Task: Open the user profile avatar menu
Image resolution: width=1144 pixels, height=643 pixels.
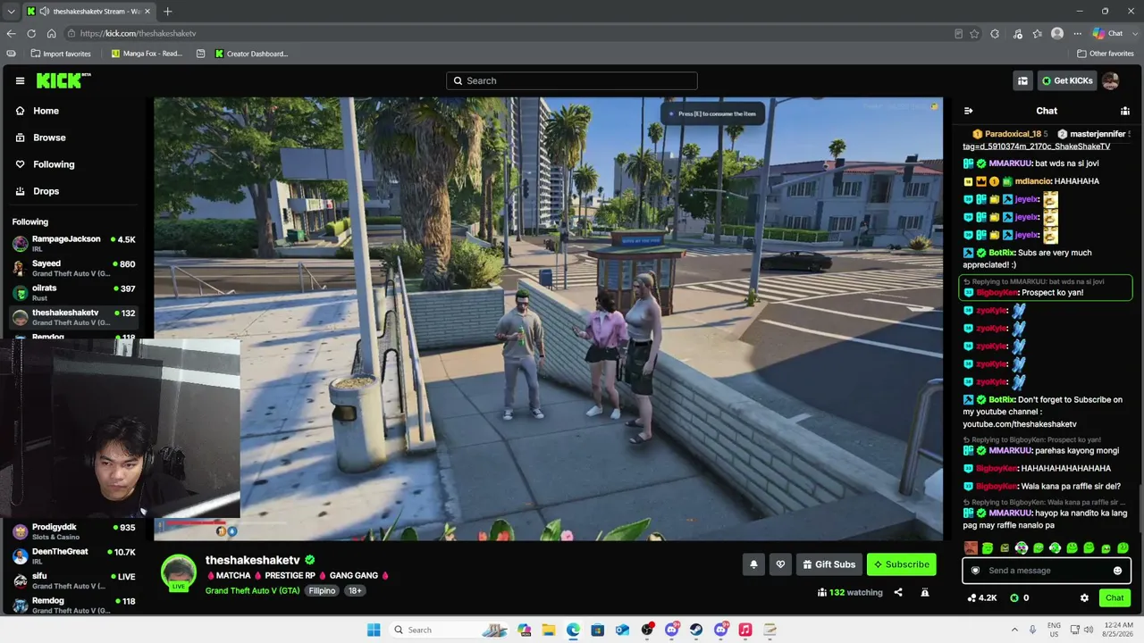Action: tap(1110, 80)
